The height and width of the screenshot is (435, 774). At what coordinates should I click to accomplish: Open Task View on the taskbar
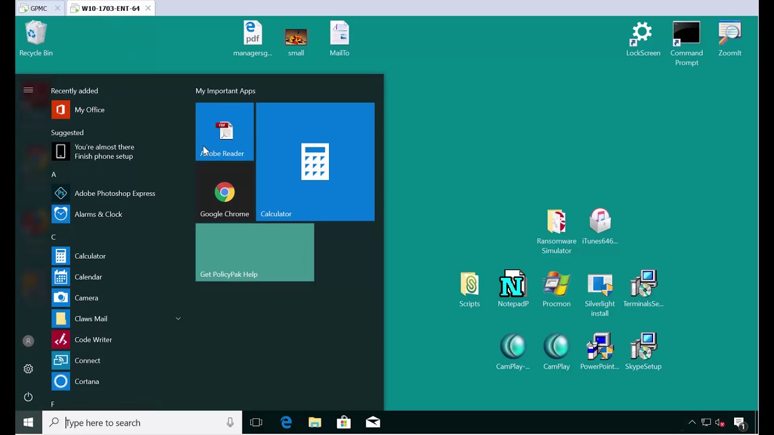click(256, 423)
